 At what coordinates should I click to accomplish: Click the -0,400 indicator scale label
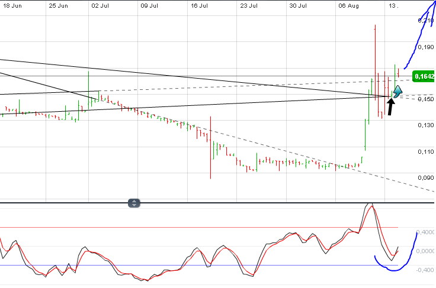[x=425, y=270]
